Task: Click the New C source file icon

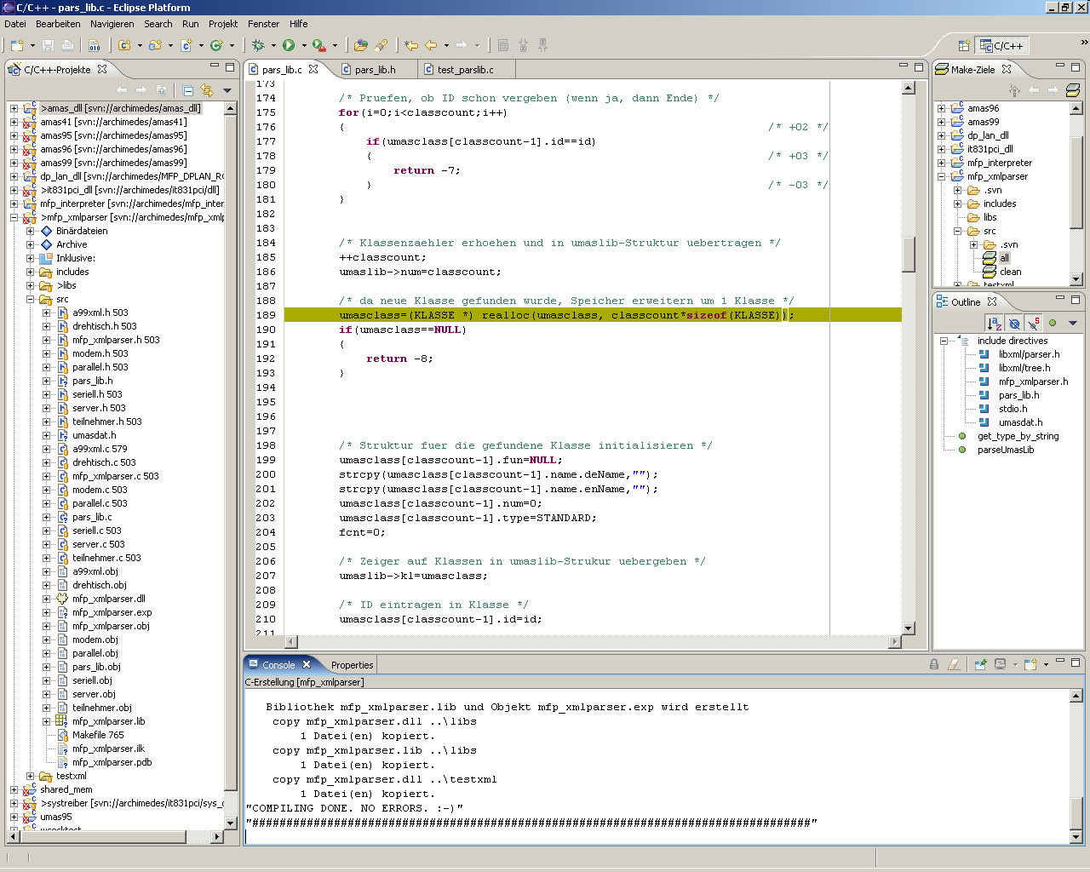Action: (x=186, y=45)
